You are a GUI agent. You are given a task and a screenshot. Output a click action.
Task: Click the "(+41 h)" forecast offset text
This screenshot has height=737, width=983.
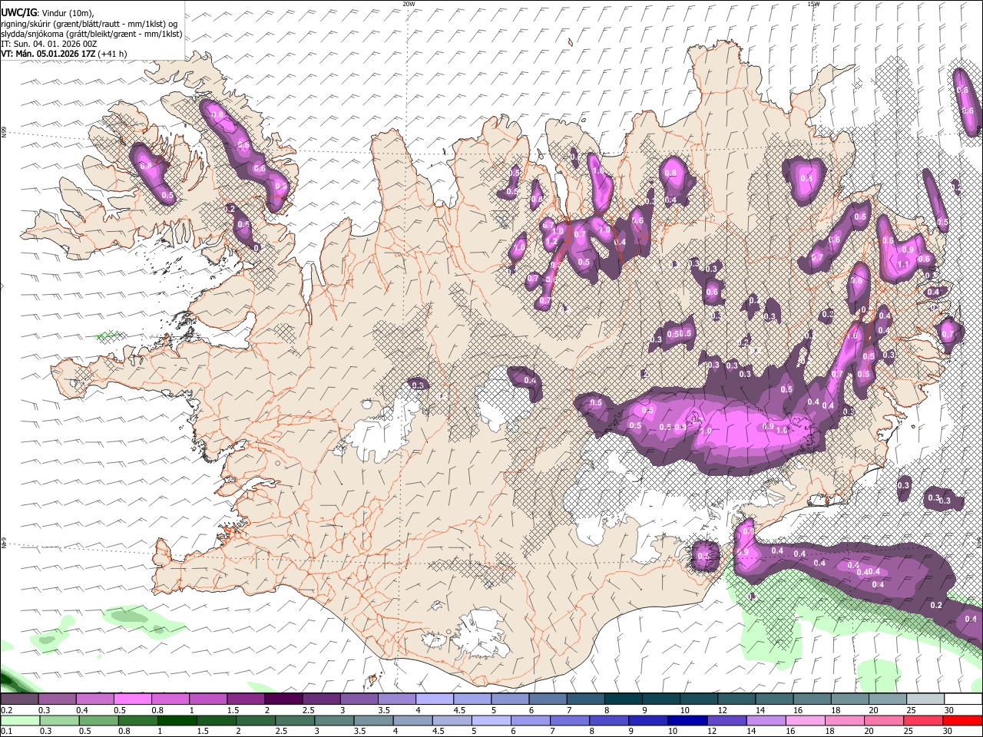pyautogui.click(x=112, y=54)
